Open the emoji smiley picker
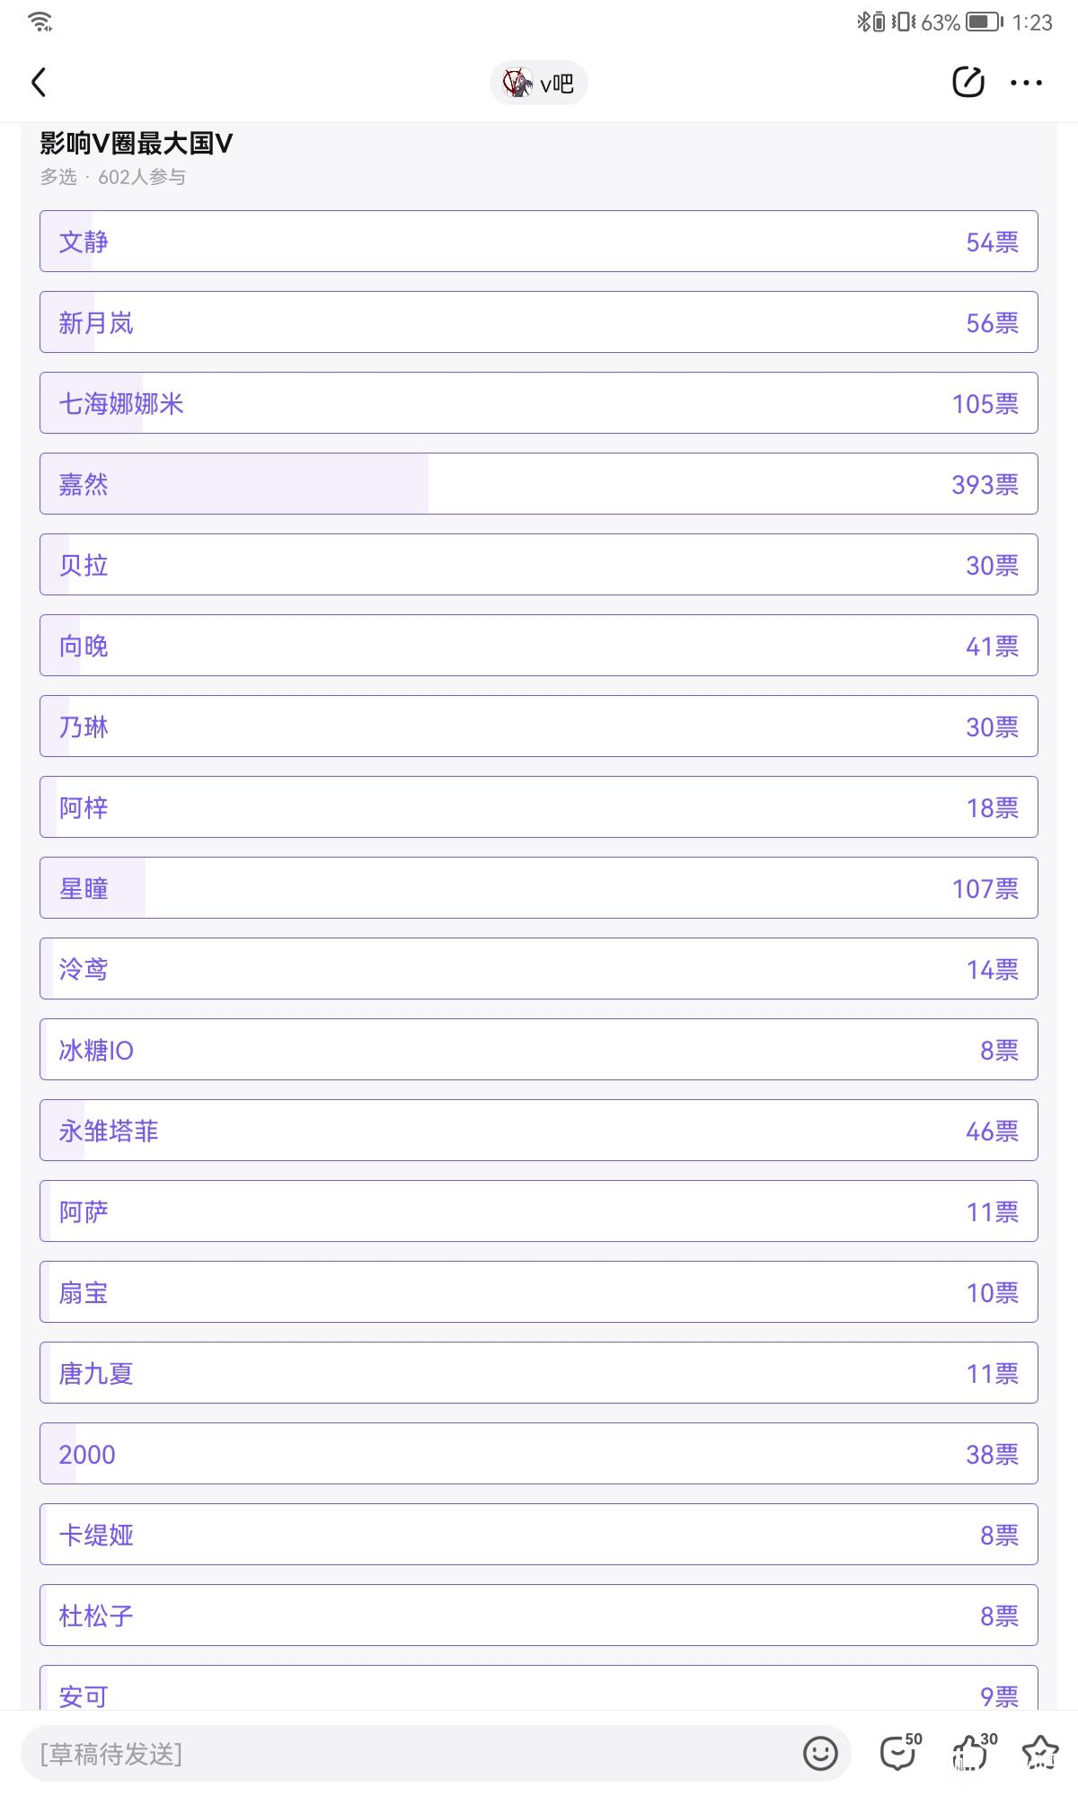Screen dimensions: 1078x1796 coord(819,1753)
